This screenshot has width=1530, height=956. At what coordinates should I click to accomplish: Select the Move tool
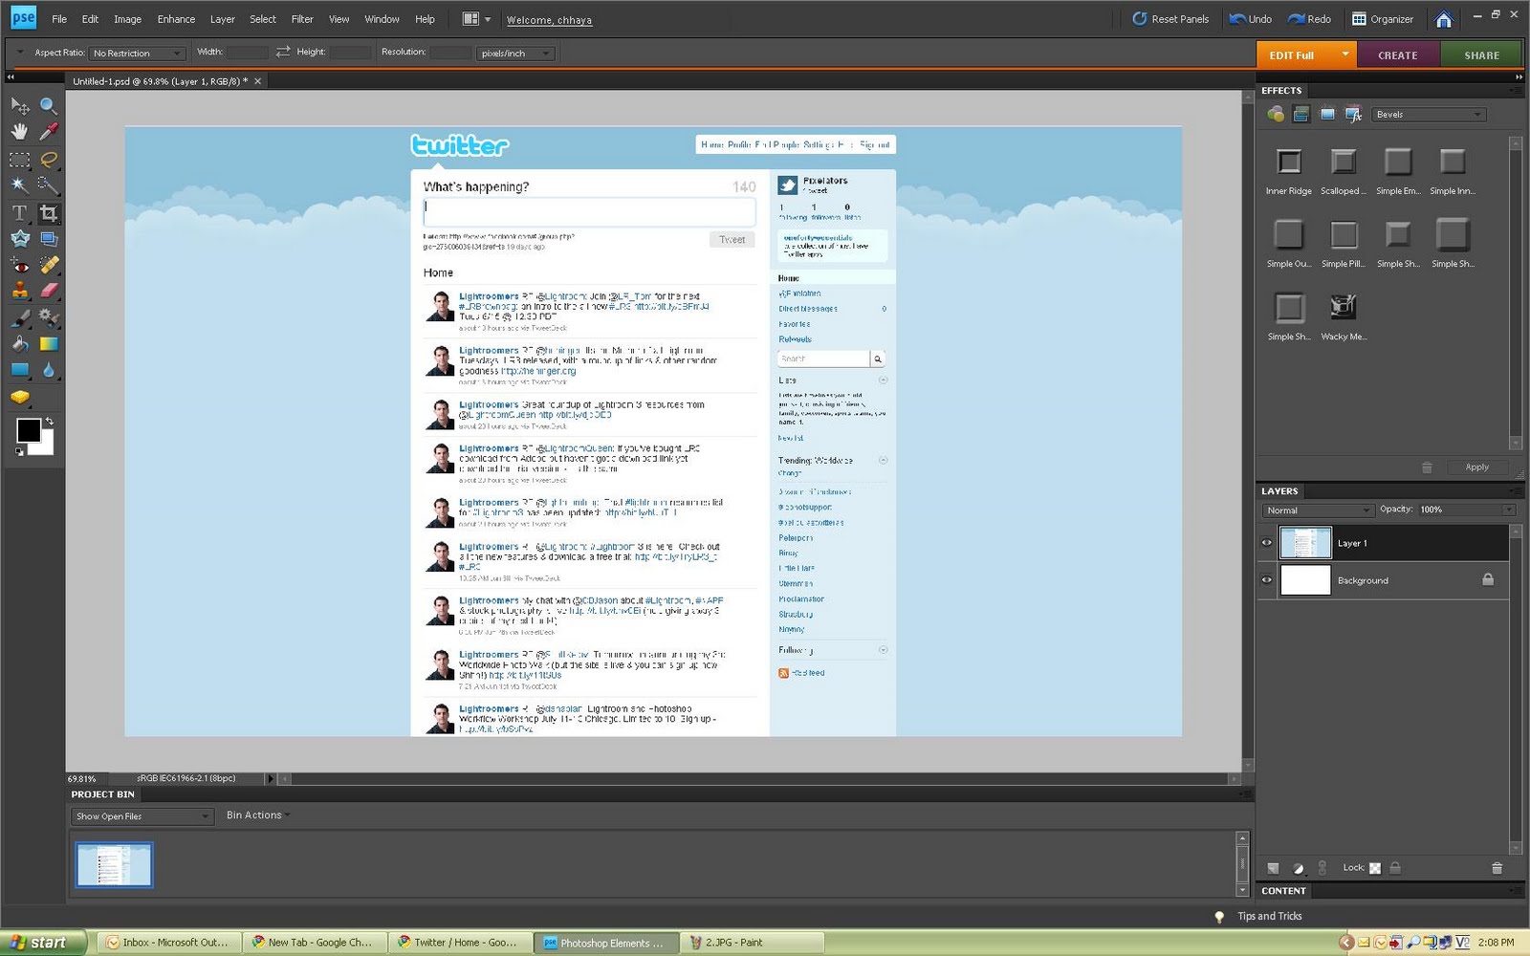tap(19, 105)
